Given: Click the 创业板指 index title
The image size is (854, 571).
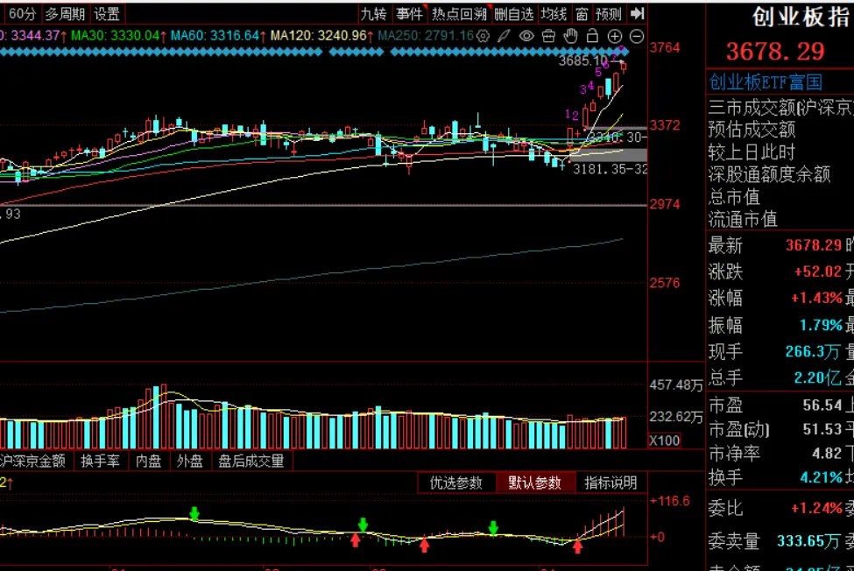Looking at the screenshot, I should point(801,17).
